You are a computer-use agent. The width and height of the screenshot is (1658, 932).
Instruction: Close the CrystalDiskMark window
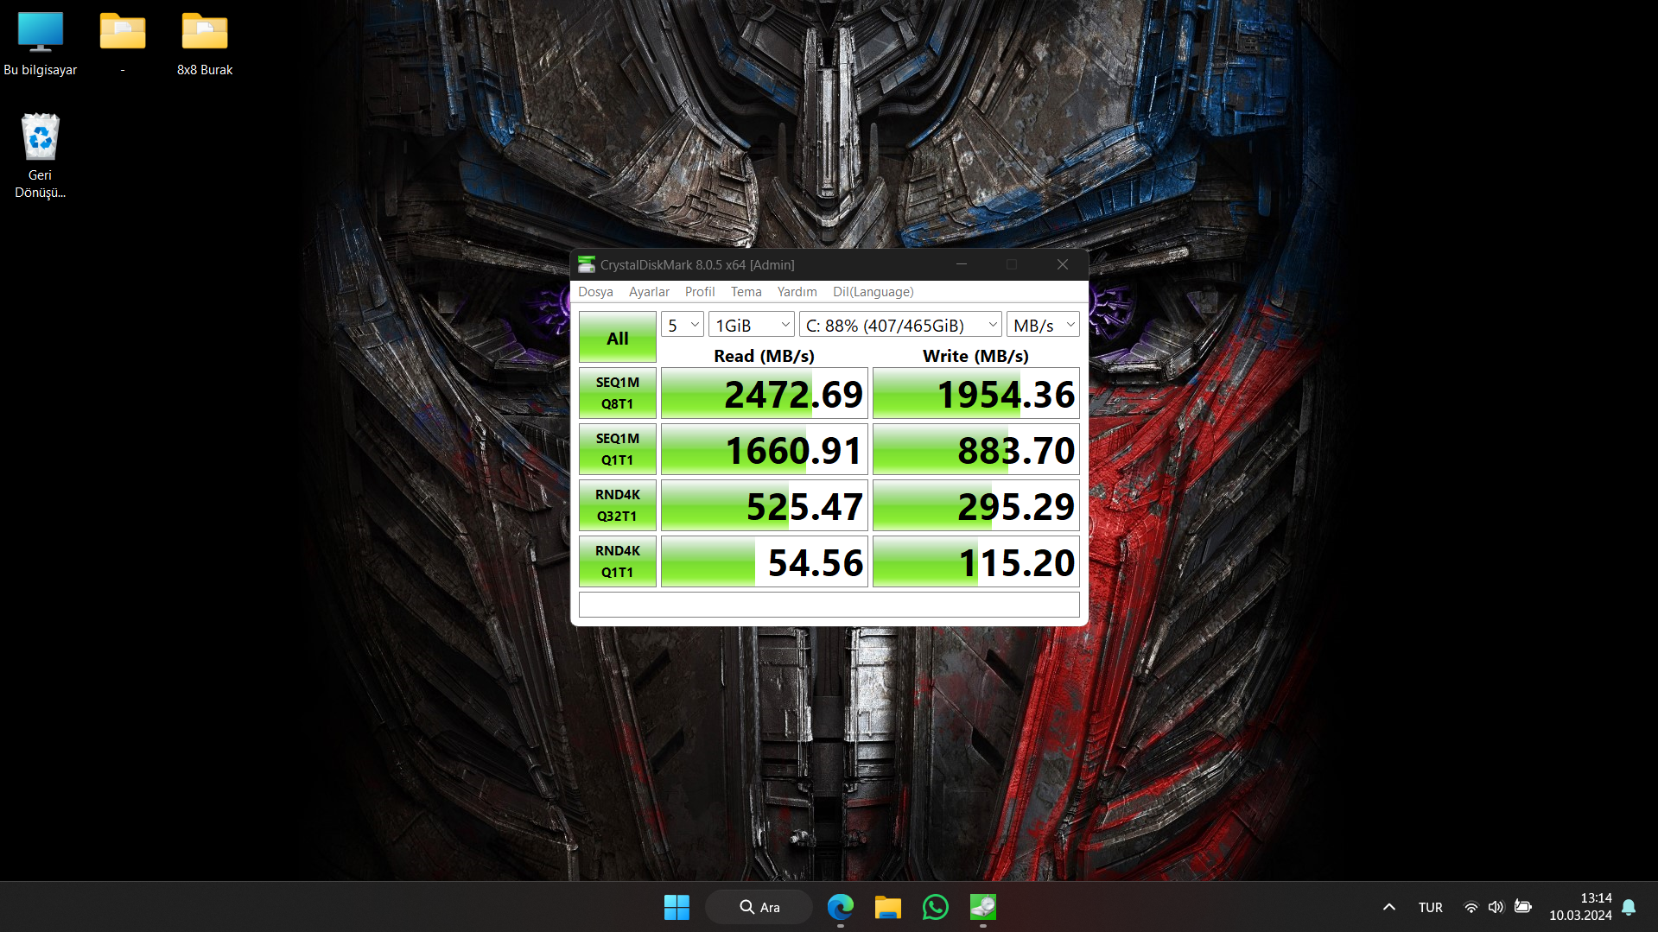1063,264
